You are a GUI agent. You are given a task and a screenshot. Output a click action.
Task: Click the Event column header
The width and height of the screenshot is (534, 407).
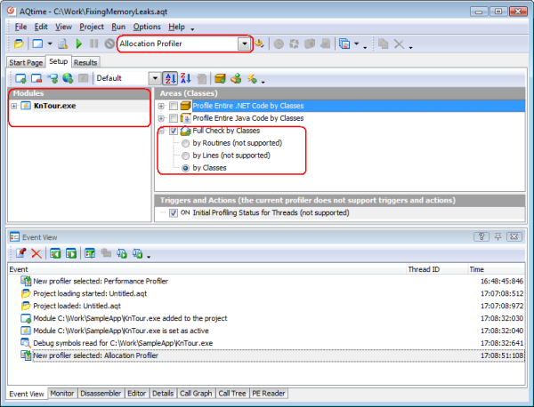tap(207, 269)
